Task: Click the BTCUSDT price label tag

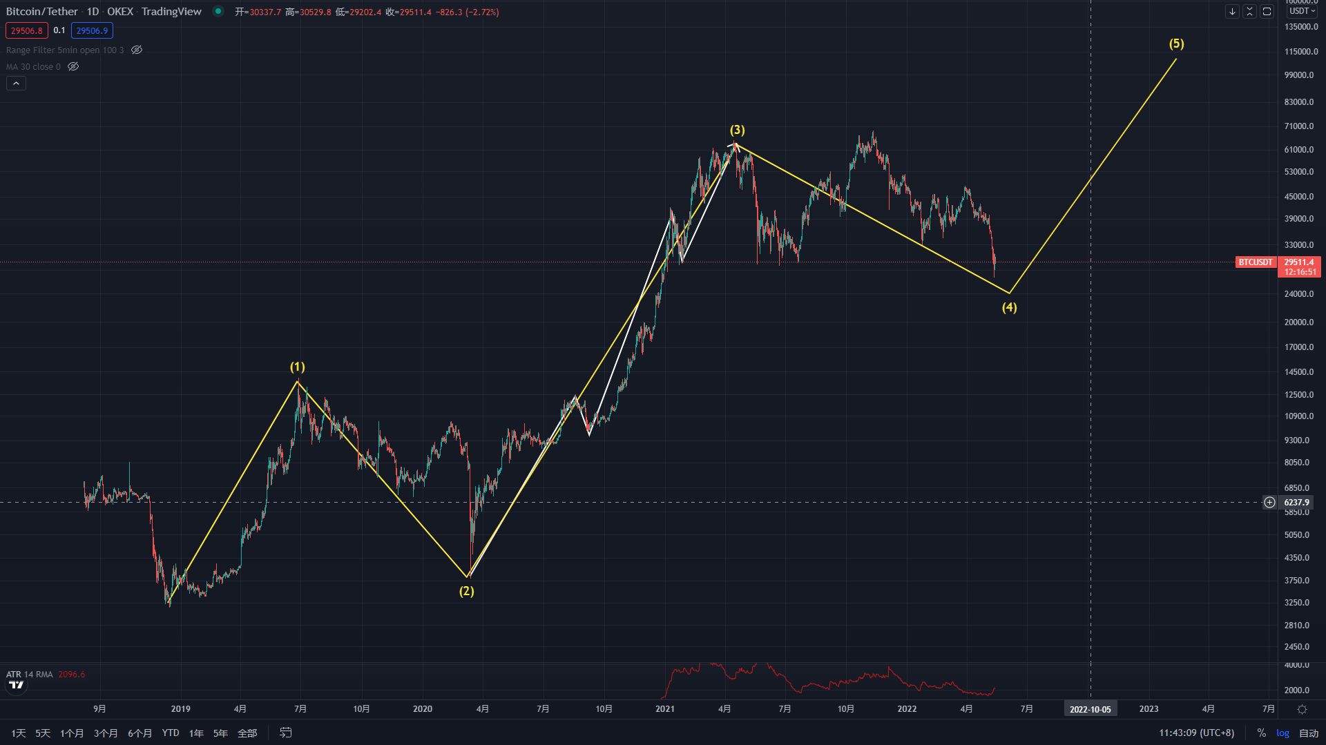Action: (1255, 262)
